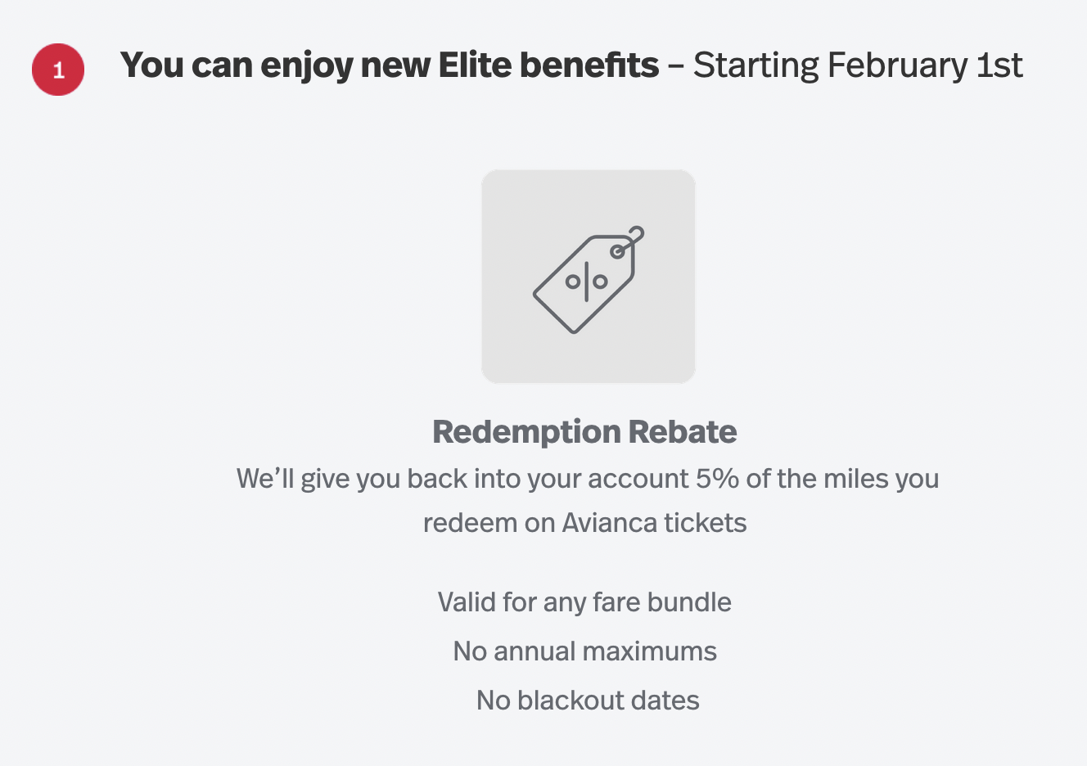Click the 'You can enjoy new Elite benefits' heading
The image size is (1087, 766).
point(390,65)
